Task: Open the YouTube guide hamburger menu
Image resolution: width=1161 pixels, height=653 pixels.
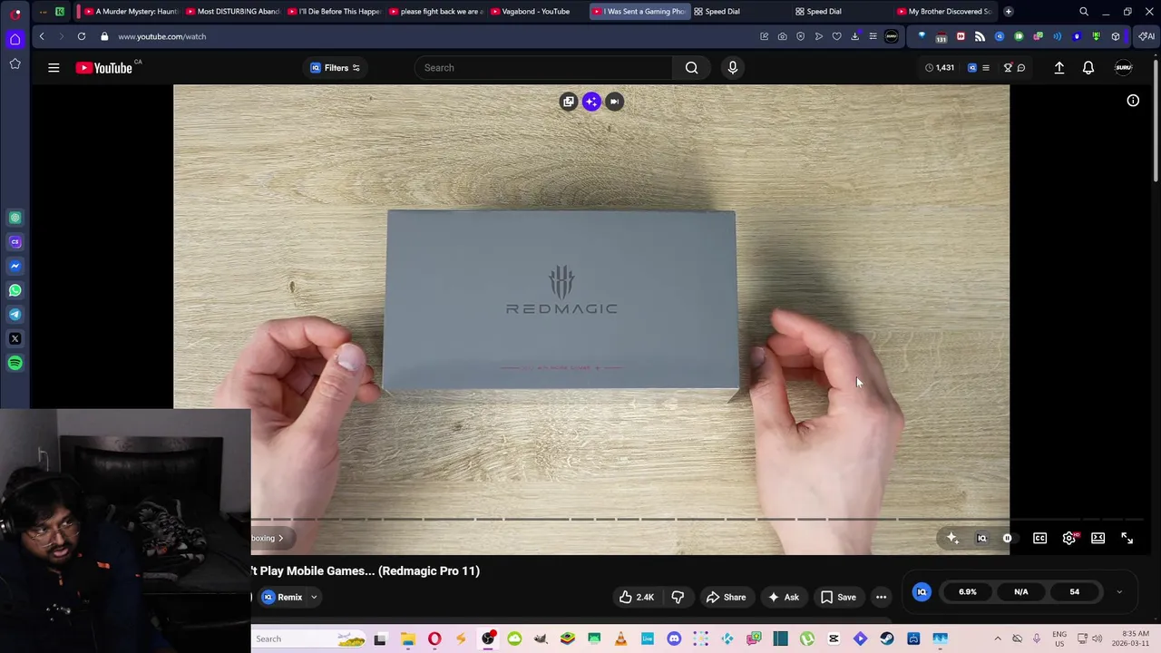Action: 54,68
